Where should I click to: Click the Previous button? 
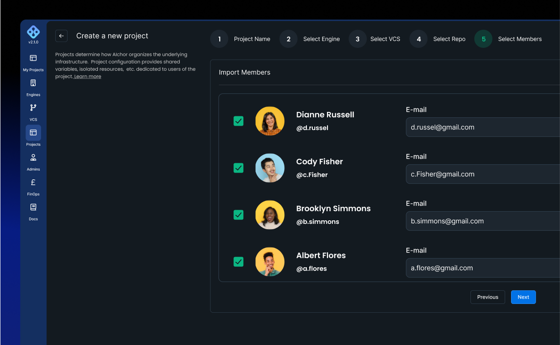click(x=488, y=297)
